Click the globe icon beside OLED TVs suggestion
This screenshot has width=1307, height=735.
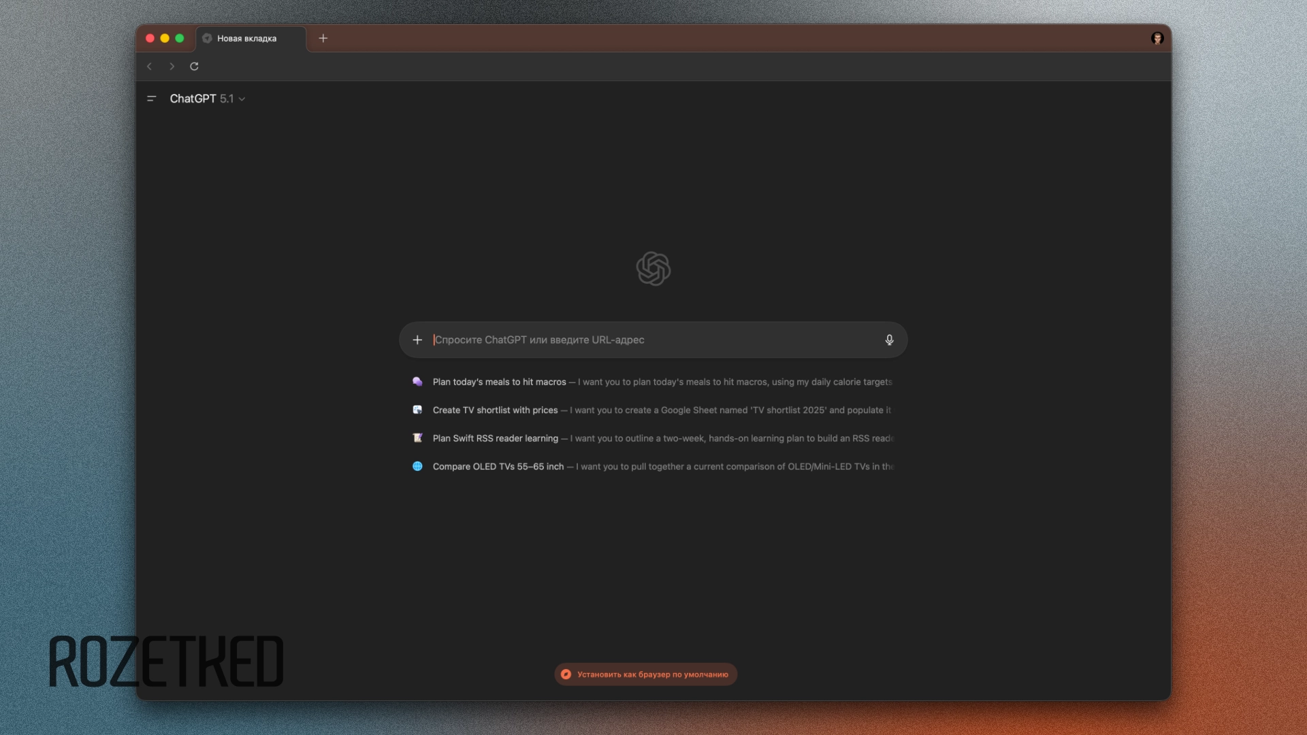coord(417,466)
